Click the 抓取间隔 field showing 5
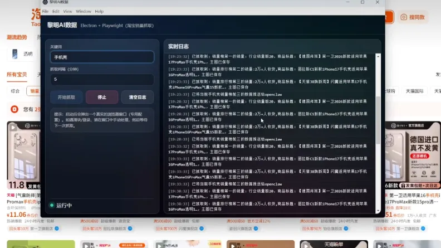 coord(102,79)
